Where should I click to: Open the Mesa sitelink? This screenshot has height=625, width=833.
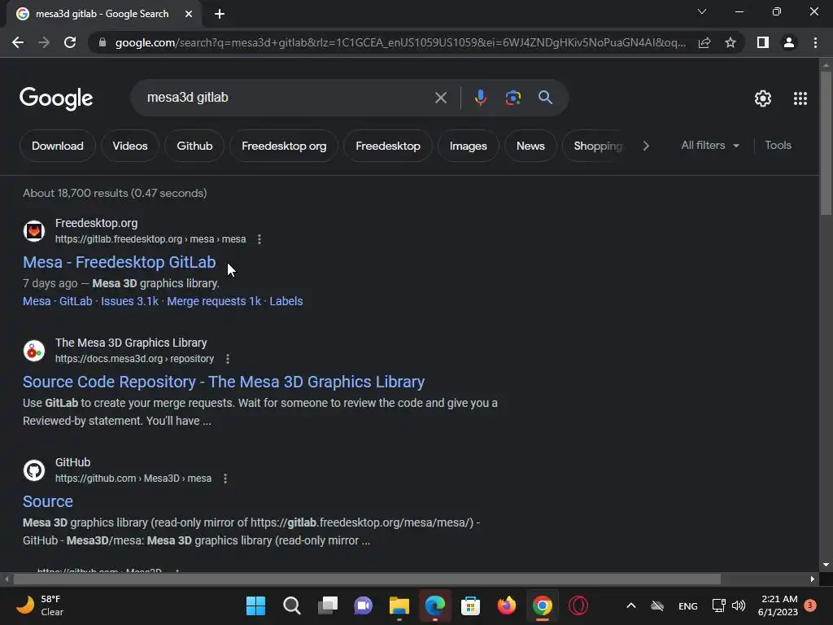pyautogui.click(x=37, y=301)
